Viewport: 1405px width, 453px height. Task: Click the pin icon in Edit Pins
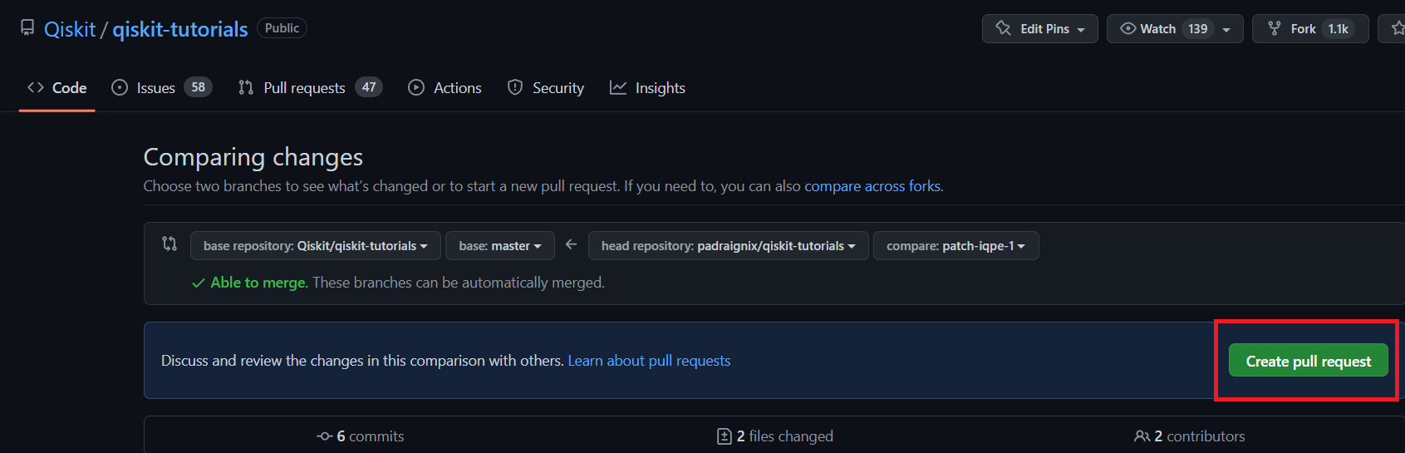coord(1003,28)
